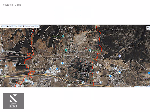Click the Kardeşler Bakkal shopping marker
Image resolution: width=150 pixels, height=112 pixels.
(63, 63)
